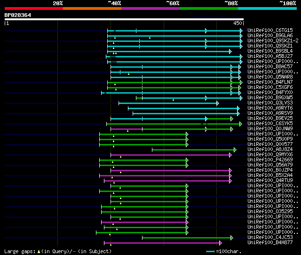
Task: Click the UniRef100_Q56A79 label
Action: 270,165
